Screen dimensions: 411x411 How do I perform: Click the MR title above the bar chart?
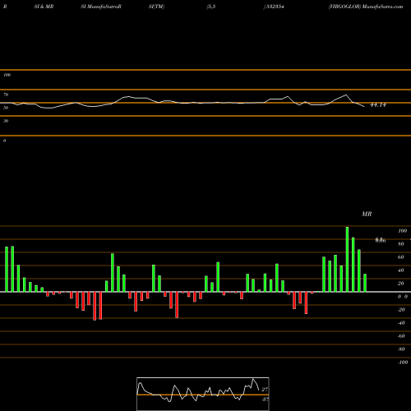tap(367, 214)
